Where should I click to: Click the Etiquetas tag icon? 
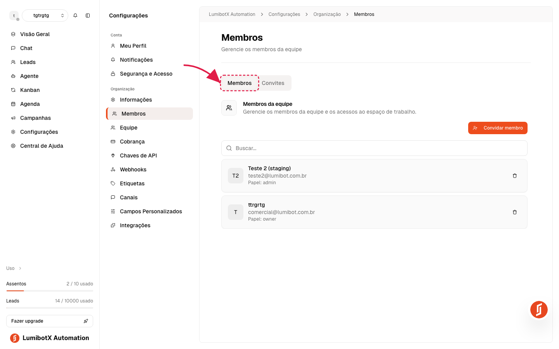(x=113, y=183)
